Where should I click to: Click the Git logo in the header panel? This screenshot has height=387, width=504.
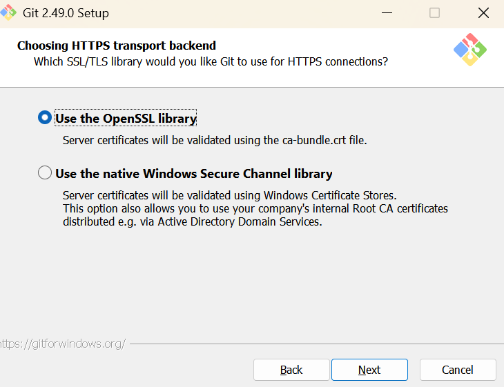[x=470, y=50]
